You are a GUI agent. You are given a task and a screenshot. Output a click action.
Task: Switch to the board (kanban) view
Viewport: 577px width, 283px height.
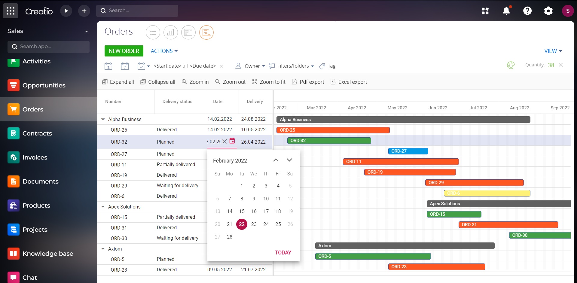coord(188,32)
